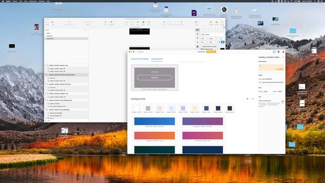Click the document icon in Zeplin header
The width and height of the screenshot is (325, 183).
point(279,52)
